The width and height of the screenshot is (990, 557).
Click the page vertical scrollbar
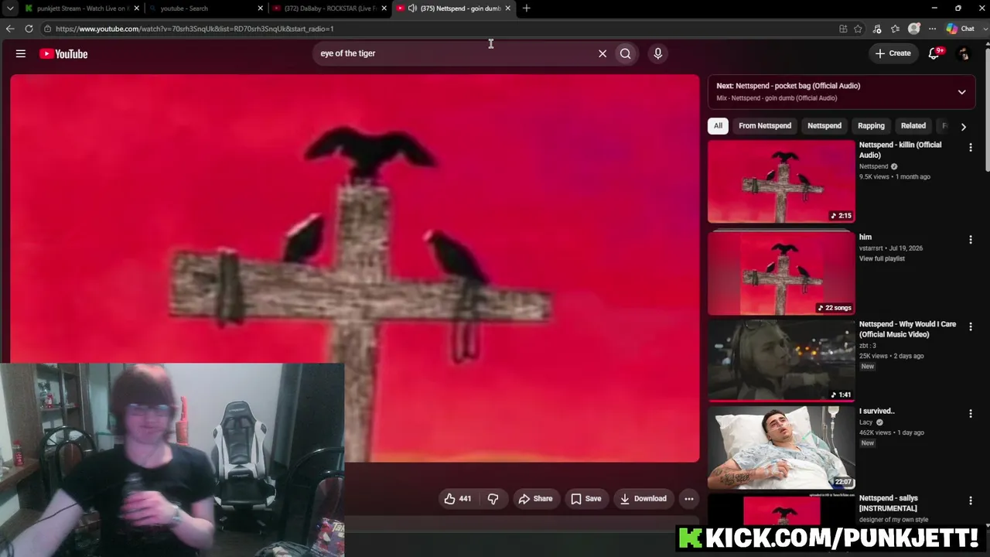click(986, 110)
